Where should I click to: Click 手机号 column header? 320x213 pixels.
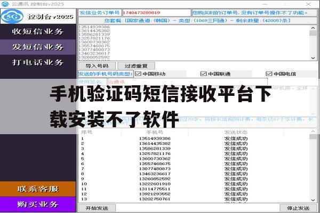(155, 132)
